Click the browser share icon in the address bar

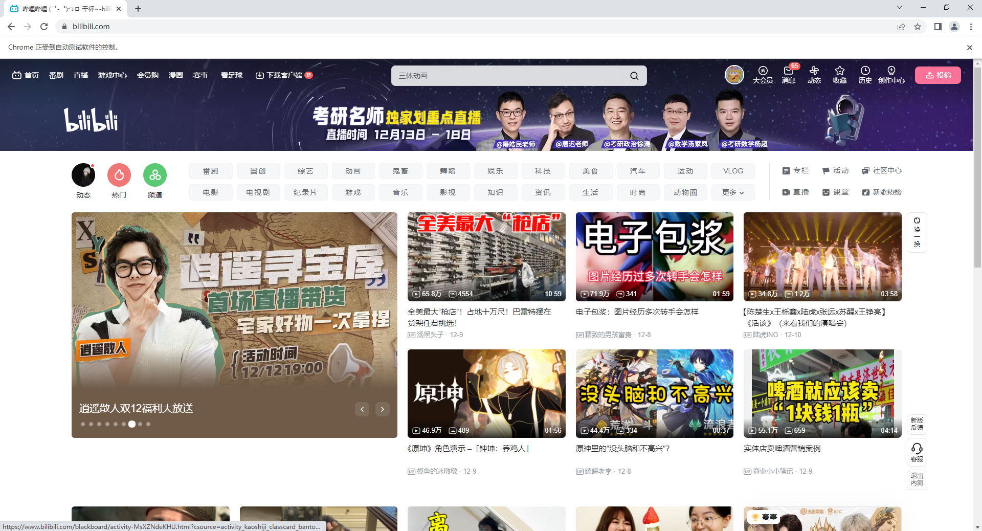(x=901, y=27)
